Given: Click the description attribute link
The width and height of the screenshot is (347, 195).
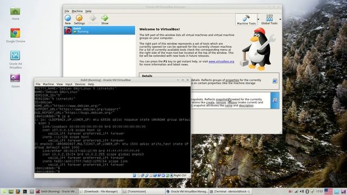Looking at the screenshot, I should (x=246, y=106).
